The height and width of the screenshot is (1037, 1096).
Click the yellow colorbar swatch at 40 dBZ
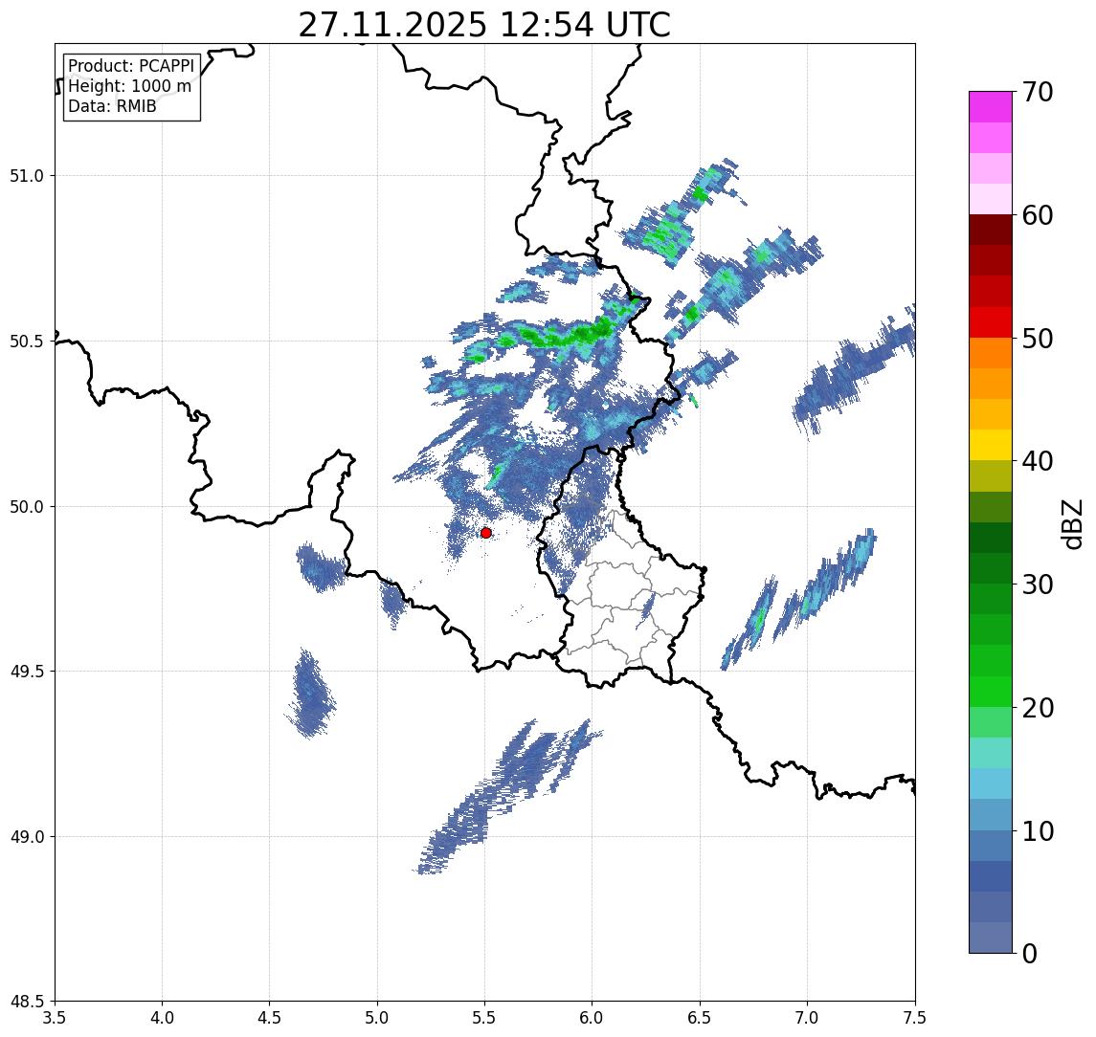click(x=991, y=445)
